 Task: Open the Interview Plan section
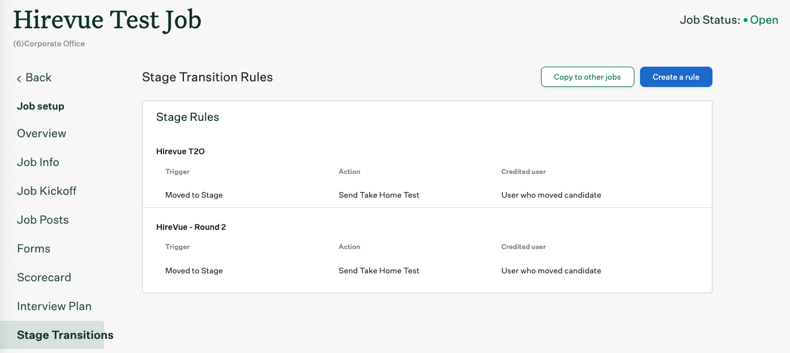54,306
